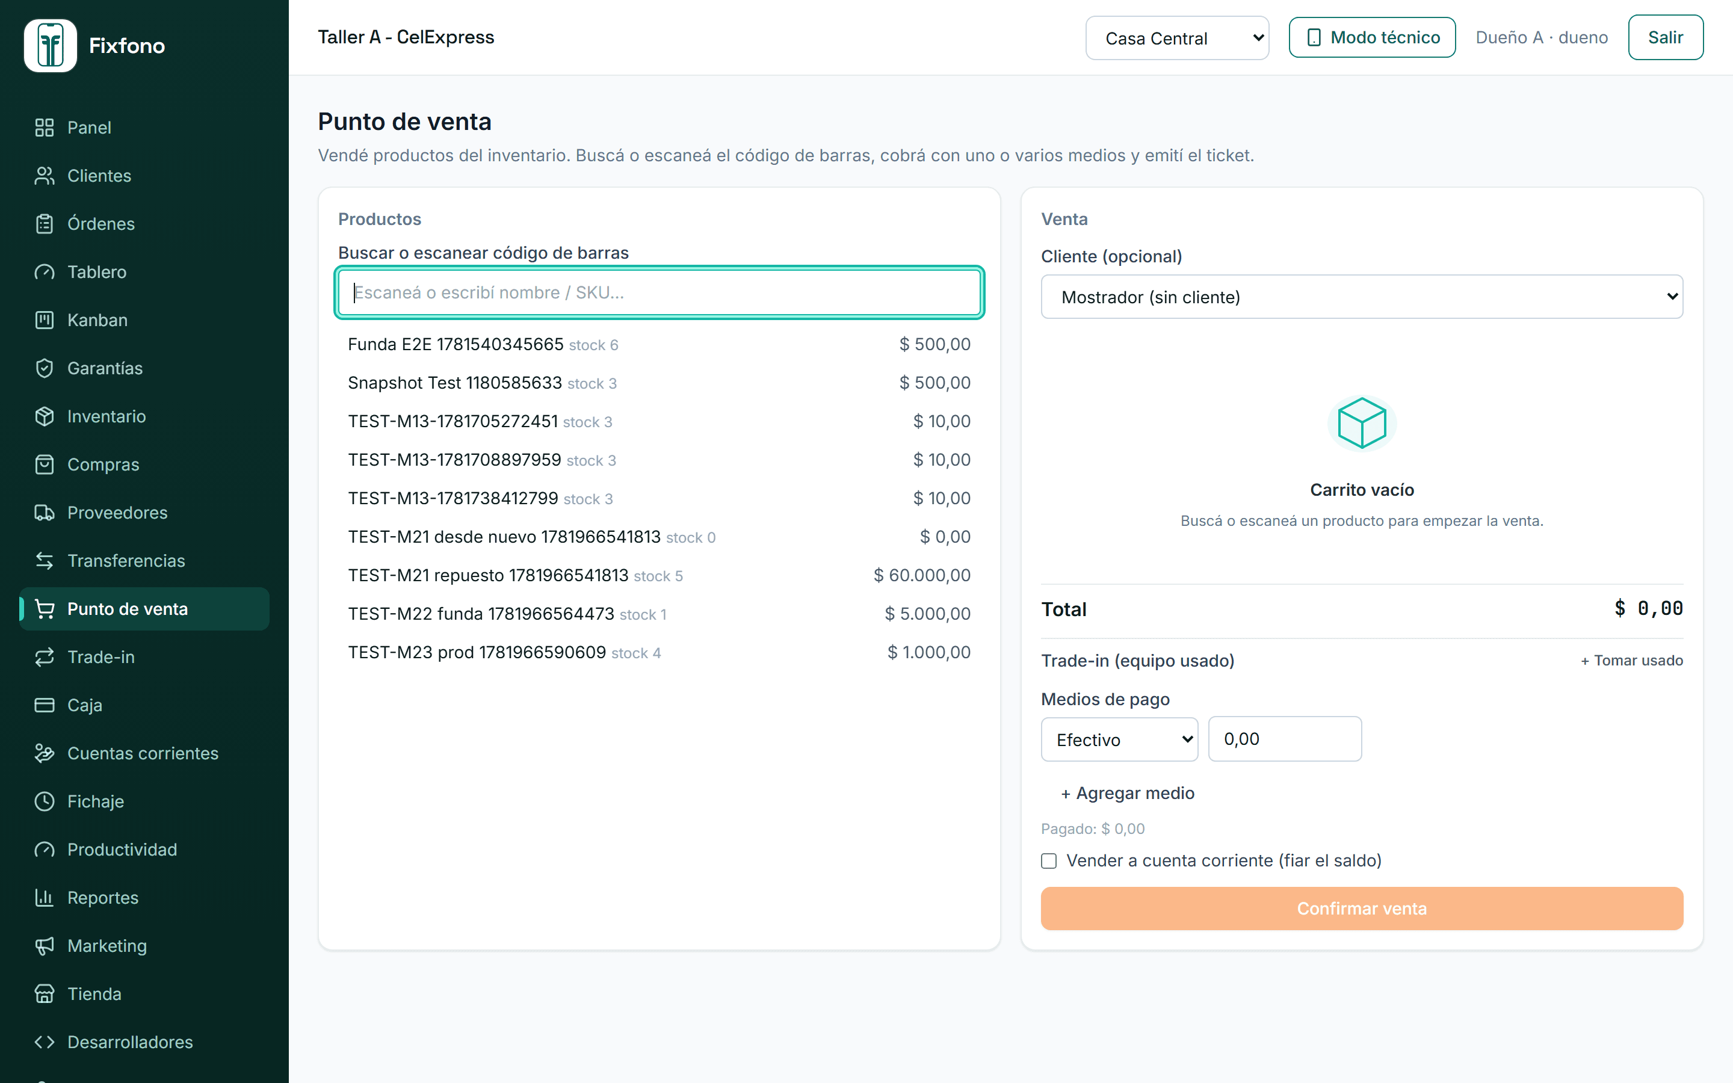1733x1083 pixels.
Task: Click the Tablero gauge icon
Action: pos(45,271)
